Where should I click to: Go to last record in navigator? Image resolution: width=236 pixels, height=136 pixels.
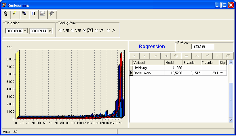pos(165,56)
